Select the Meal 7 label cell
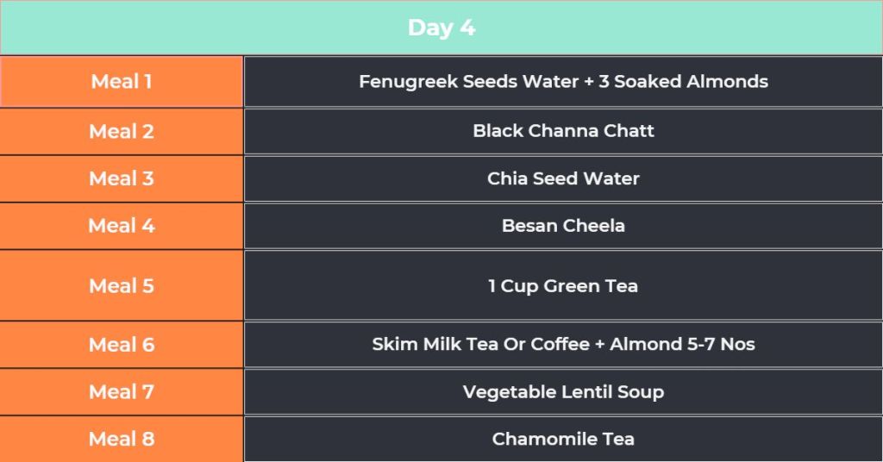 click(122, 391)
